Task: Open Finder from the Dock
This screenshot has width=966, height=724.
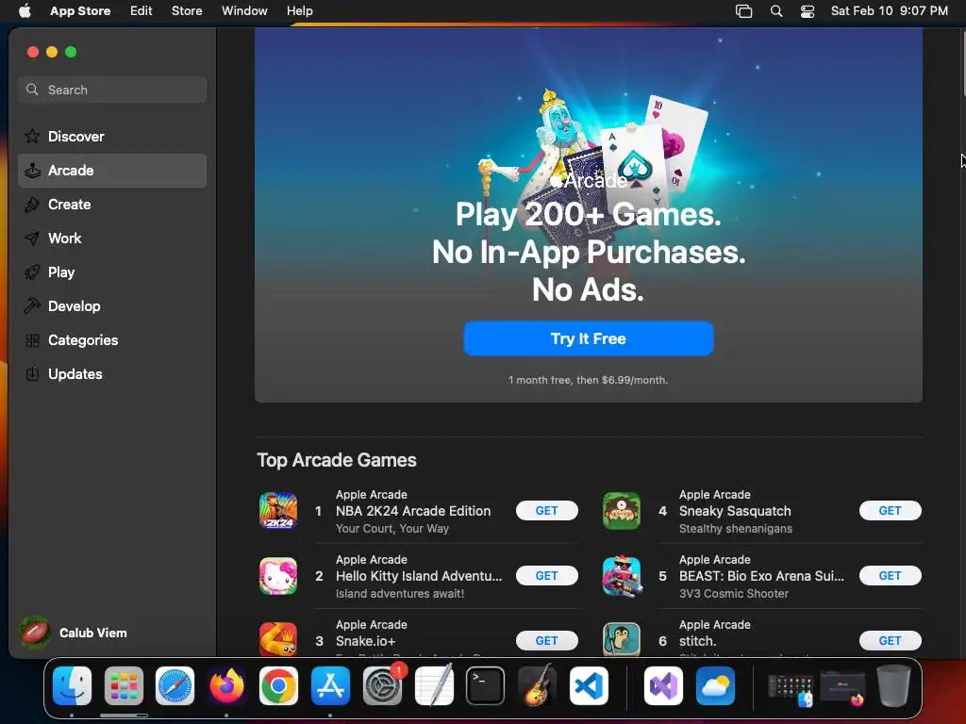Action: tap(72, 685)
